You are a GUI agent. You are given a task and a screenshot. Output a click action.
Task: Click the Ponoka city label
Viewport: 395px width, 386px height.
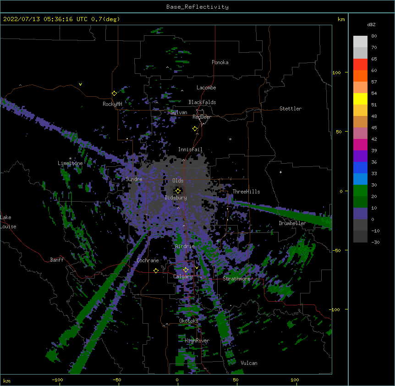(x=220, y=62)
